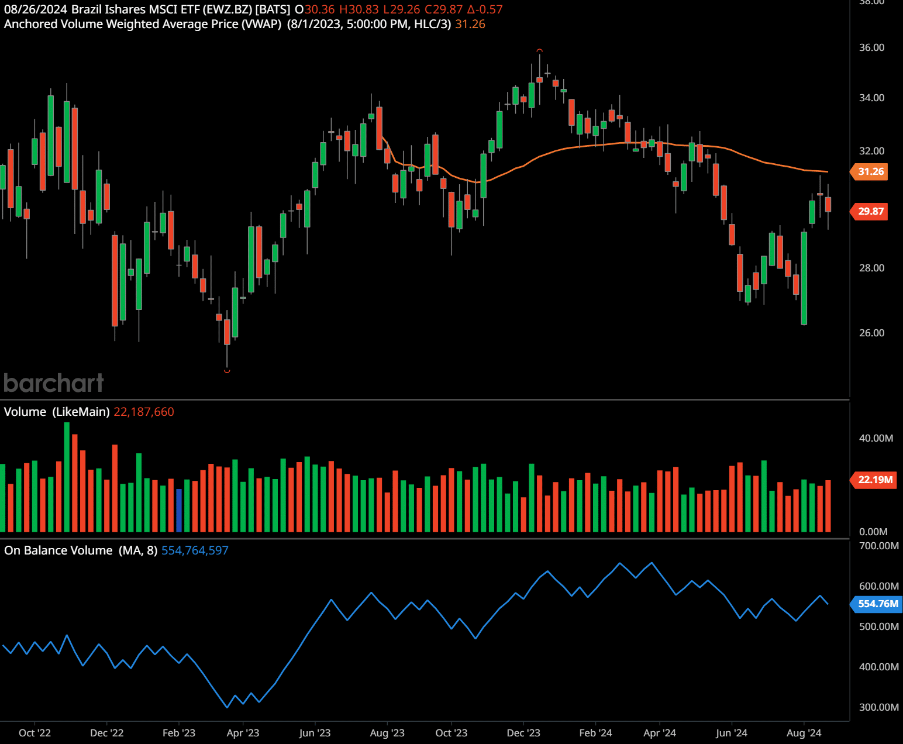Screen dimensions: 903x744
Task: Click the low price L29.26 in header
Action: (x=402, y=9)
